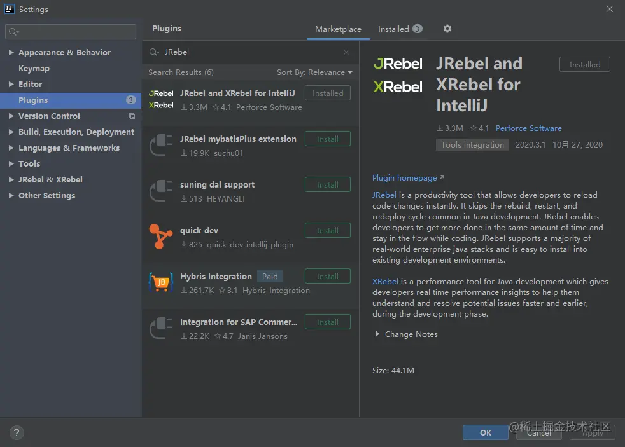Expand JRebel & XRebel settings node
The height and width of the screenshot is (447, 625).
(x=11, y=179)
